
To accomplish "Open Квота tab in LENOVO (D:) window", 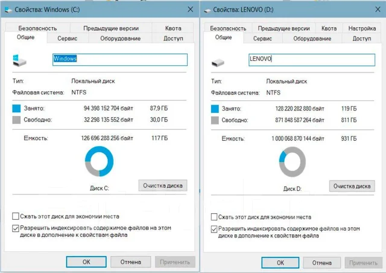I will pos(329,28).
